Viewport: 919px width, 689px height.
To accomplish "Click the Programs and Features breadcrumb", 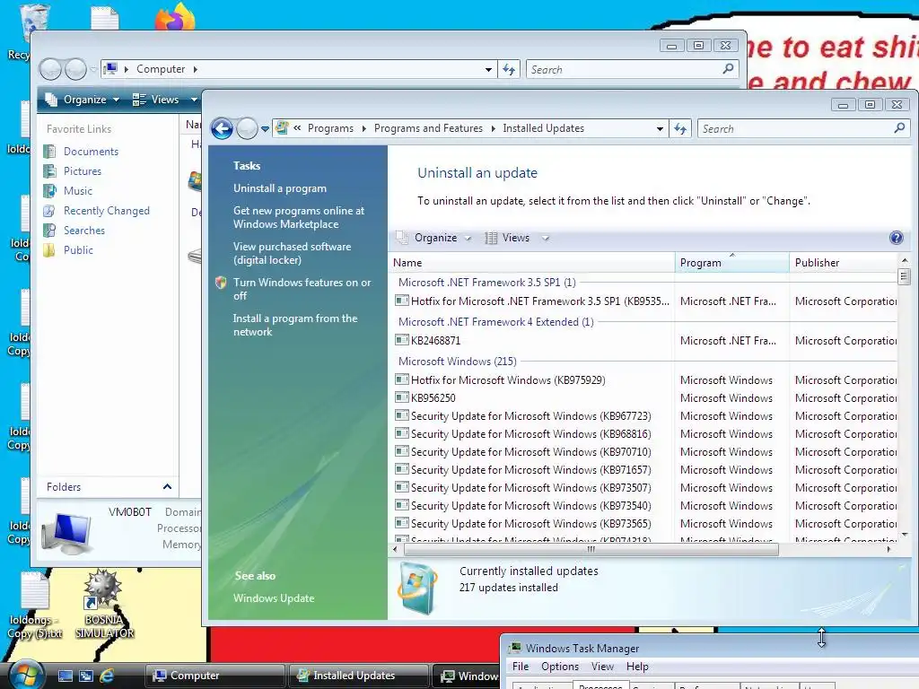I will point(428,128).
